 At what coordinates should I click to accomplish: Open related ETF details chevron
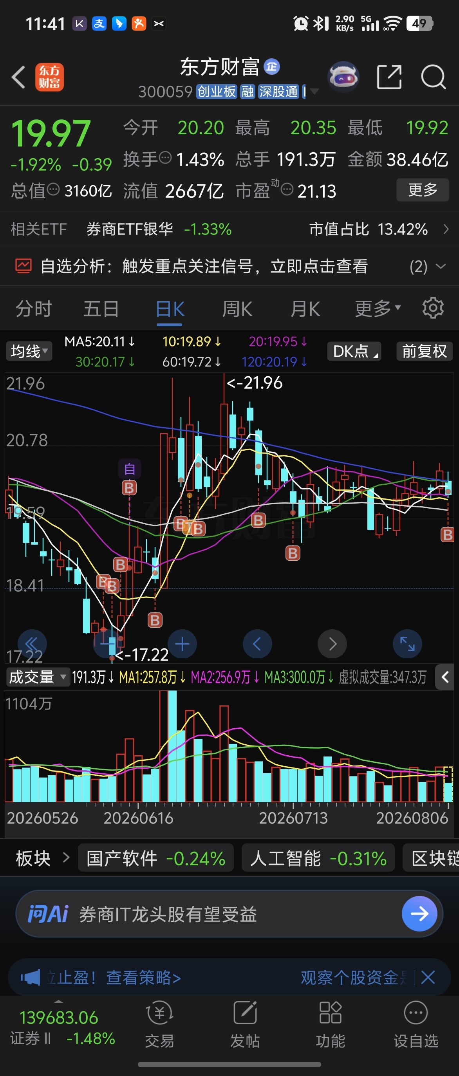tap(446, 229)
